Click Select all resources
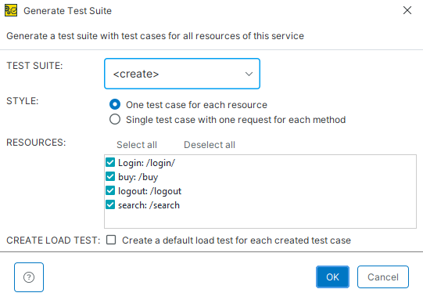Image resolution: width=423 pixels, height=300 pixels. coord(137,145)
